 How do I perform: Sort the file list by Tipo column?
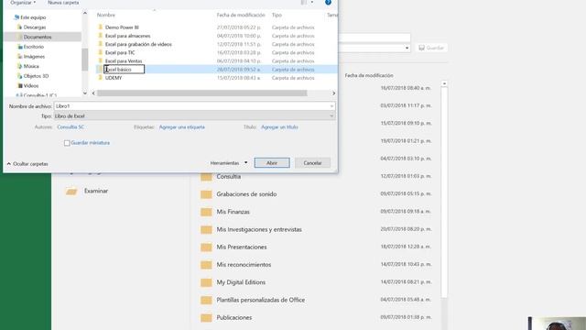click(277, 15)
